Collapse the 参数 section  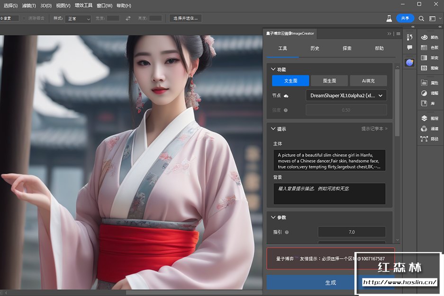point(273,218)
